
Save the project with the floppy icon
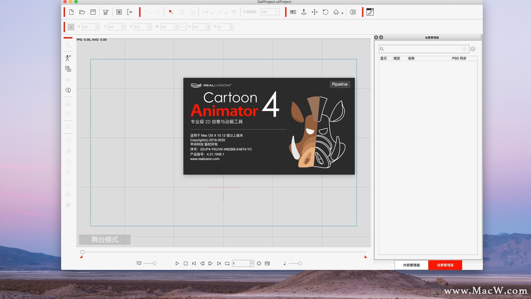93,12
